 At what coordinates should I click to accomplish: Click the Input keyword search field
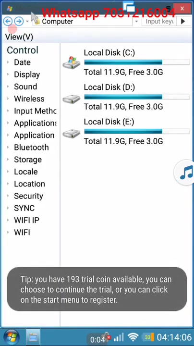pyautogui.click(x=159, y=22)
